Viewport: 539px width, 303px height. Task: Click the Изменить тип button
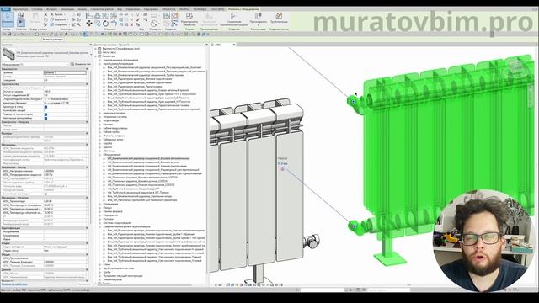pyautogui.click(x=81, y=64)
